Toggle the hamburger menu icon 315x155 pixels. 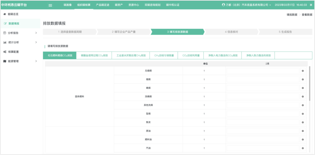click(50, 5)
